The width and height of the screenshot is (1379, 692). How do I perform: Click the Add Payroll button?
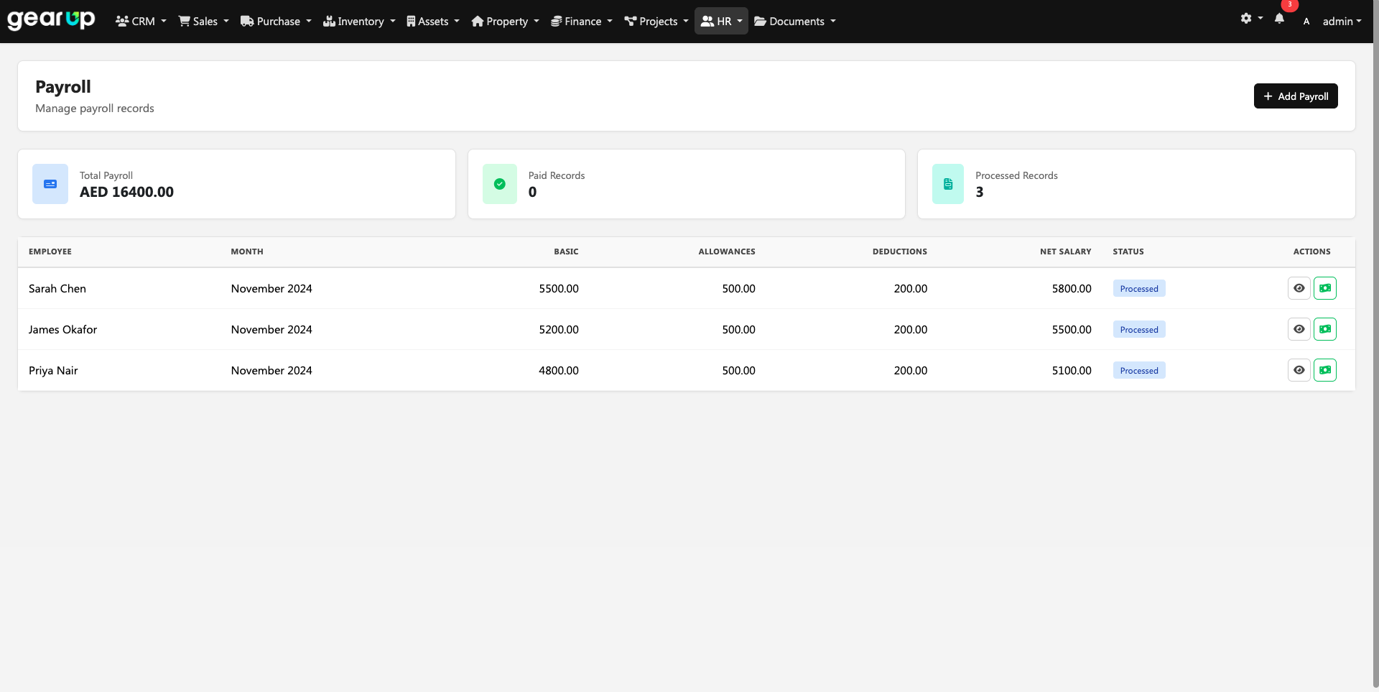coord(1296,96)
